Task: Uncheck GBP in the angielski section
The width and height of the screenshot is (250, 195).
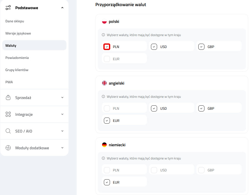Action: coord(201,108)
